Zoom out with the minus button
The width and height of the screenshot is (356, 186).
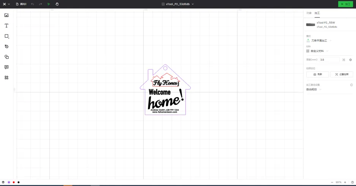[x=332, y=182]
